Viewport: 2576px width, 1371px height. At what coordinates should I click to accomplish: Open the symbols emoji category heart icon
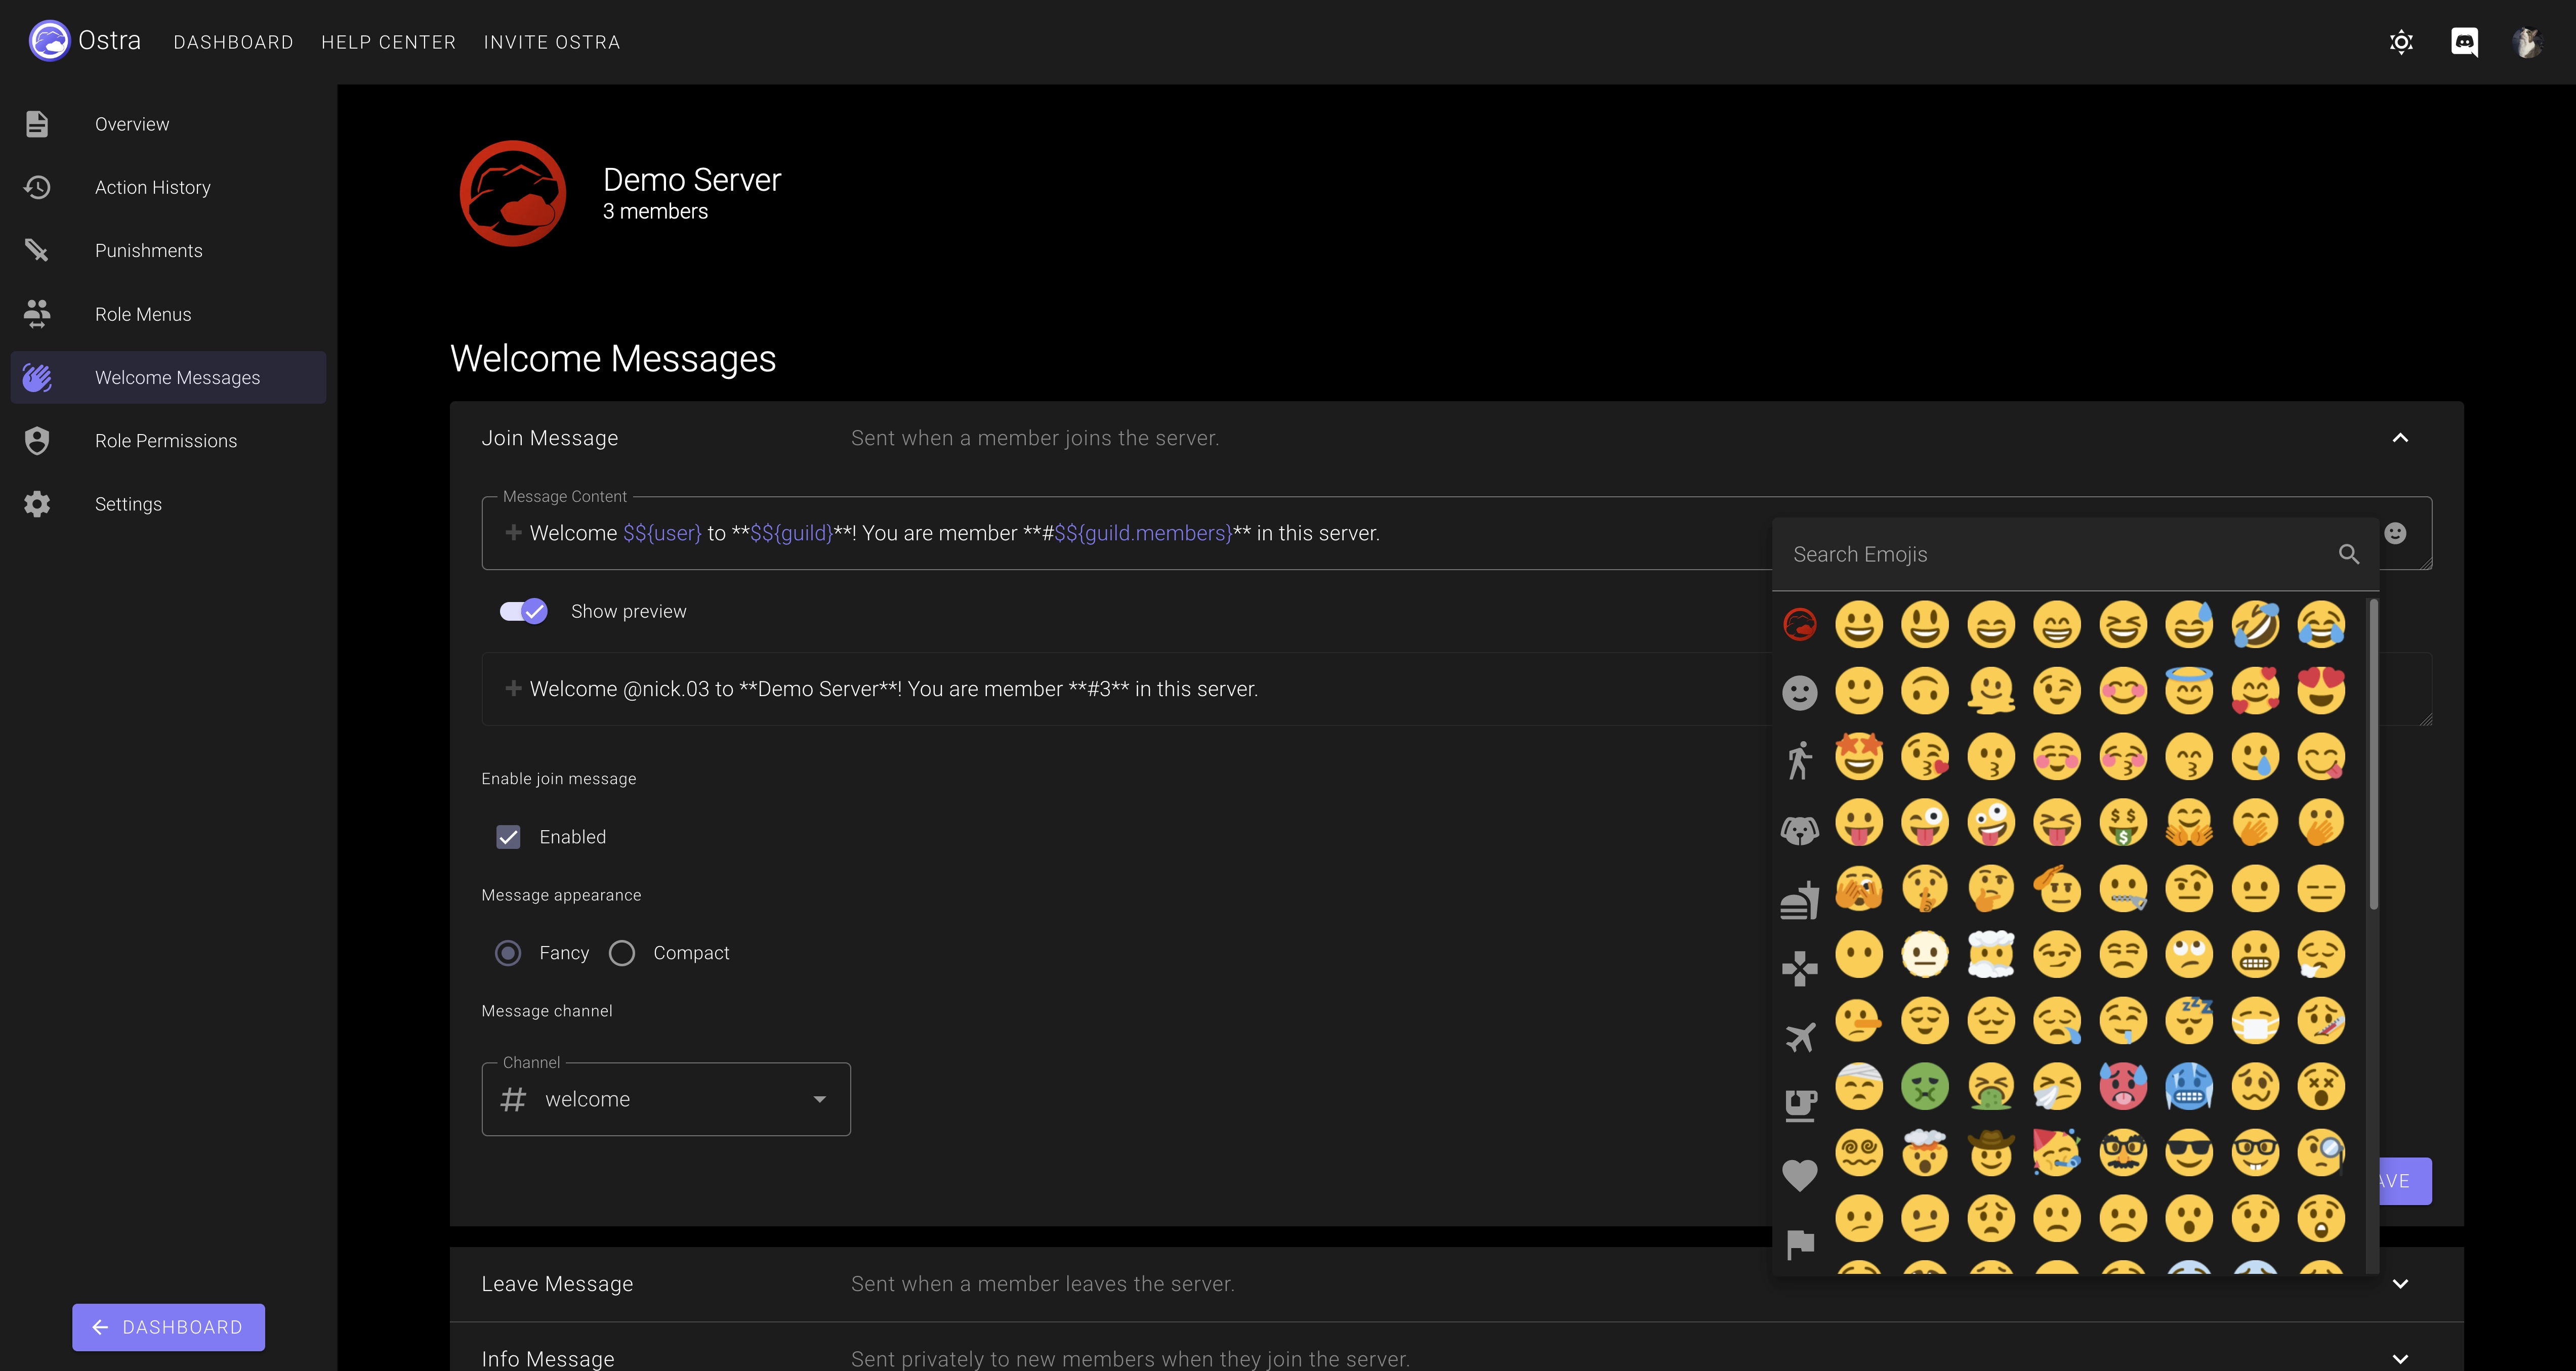click(1800, 1176)
